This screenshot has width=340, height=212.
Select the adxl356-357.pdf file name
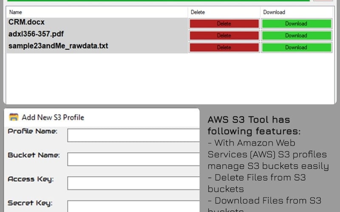tap(36, 34)
